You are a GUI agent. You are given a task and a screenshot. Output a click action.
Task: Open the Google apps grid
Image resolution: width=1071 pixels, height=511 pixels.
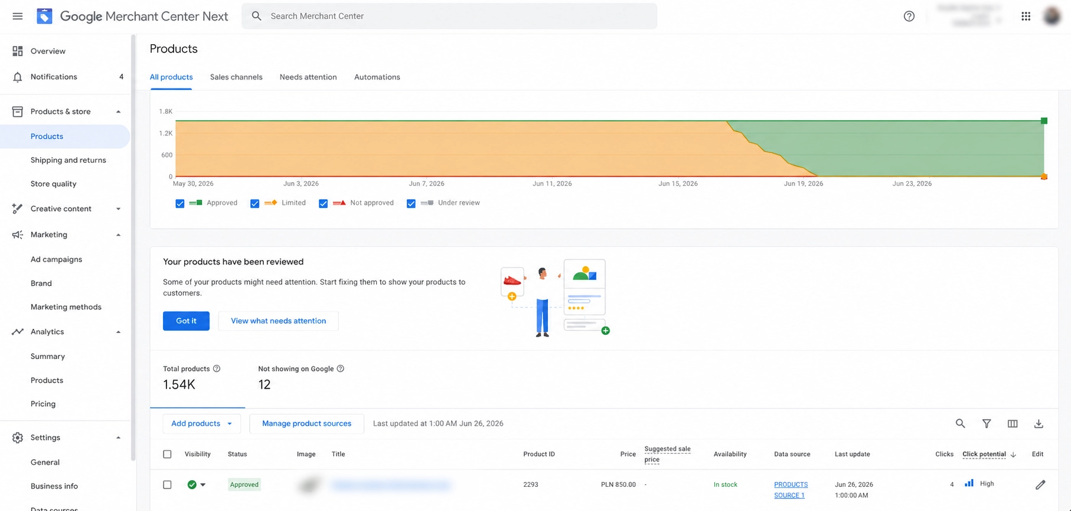tap(1026, 16)
